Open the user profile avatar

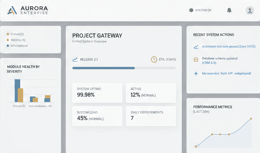coord(250,10)
